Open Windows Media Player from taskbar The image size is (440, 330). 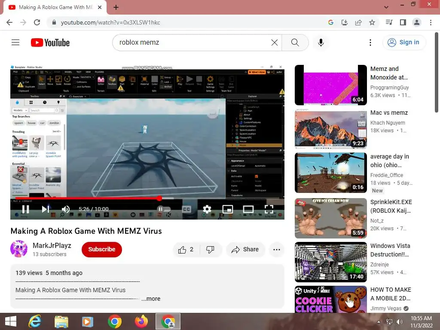click(x=87, y=321)
